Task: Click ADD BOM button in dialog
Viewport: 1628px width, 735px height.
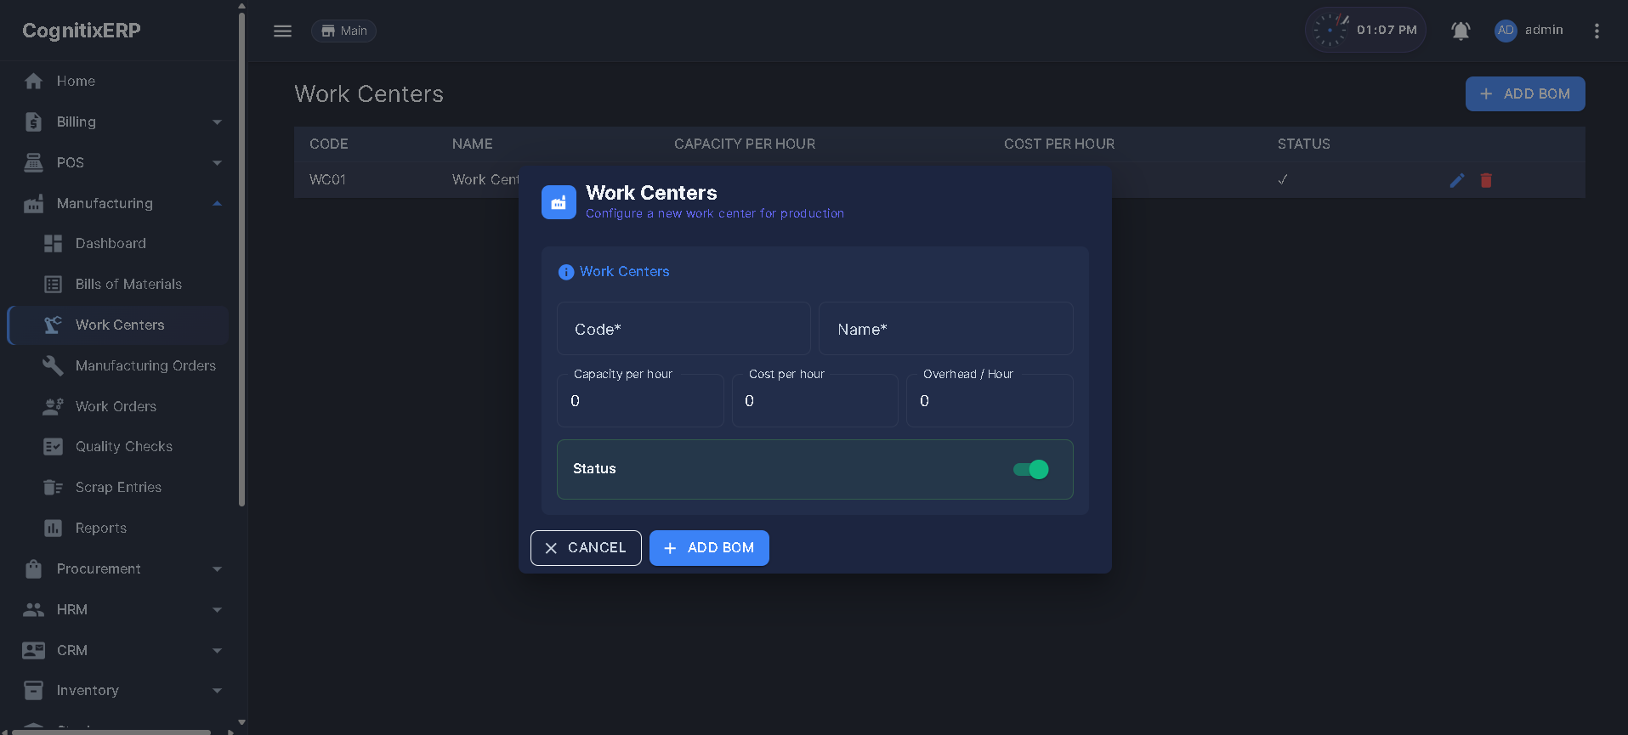Action: pyautogui.click(x=709, y=548)
